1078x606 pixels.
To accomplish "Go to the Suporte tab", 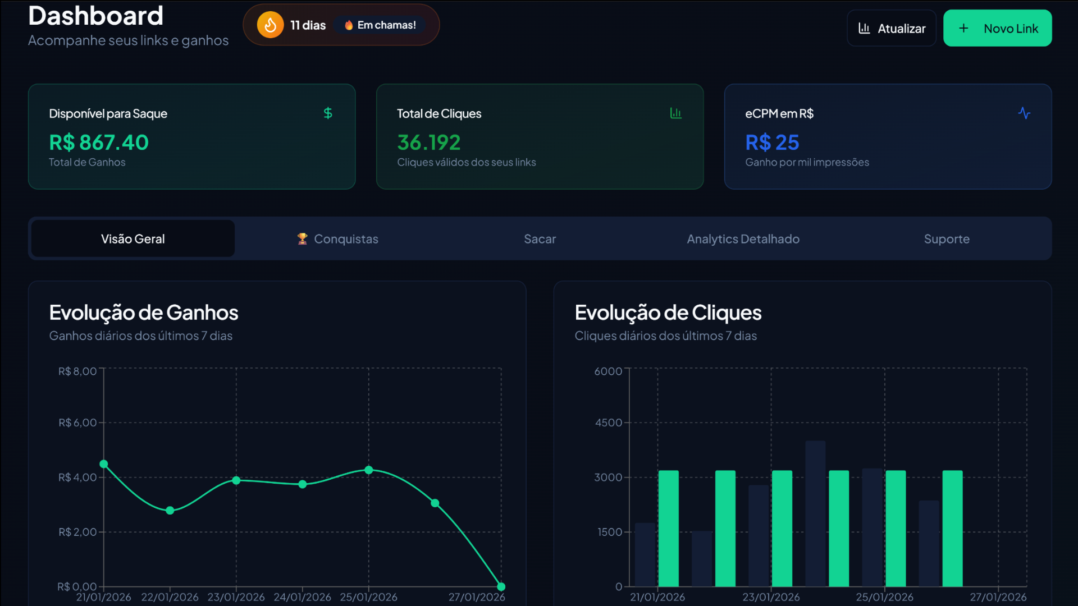I will point(947,239).
